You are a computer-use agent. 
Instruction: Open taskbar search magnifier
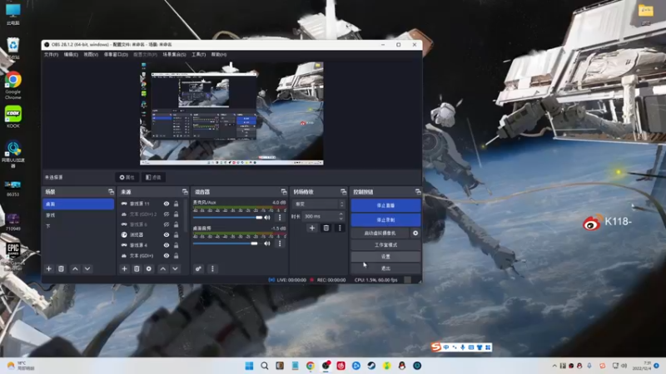265,366
